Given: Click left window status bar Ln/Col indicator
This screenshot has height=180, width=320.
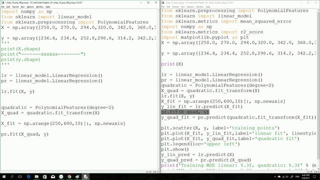Looking at the screenshot, I should 152,172.
